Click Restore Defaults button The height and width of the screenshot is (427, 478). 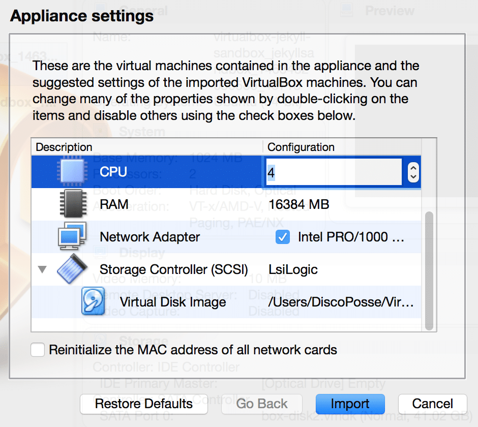[144, 404]
